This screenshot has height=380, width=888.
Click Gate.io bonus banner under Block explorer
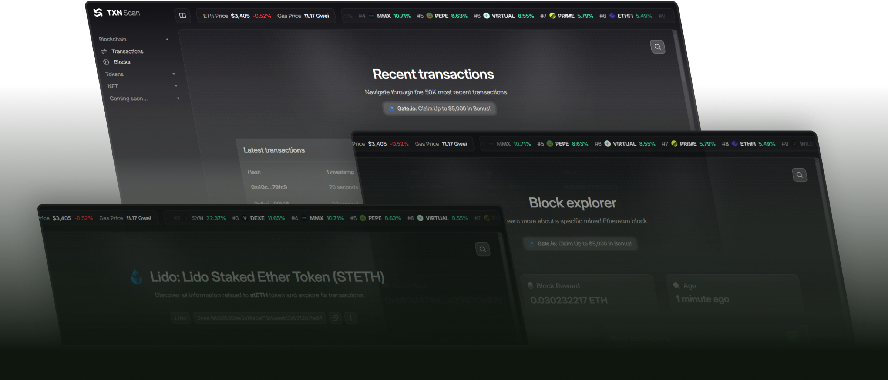[580, 244]
